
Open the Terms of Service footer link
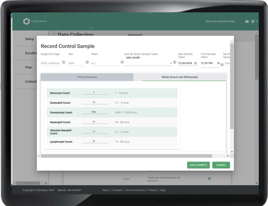[x=135, y=190]
